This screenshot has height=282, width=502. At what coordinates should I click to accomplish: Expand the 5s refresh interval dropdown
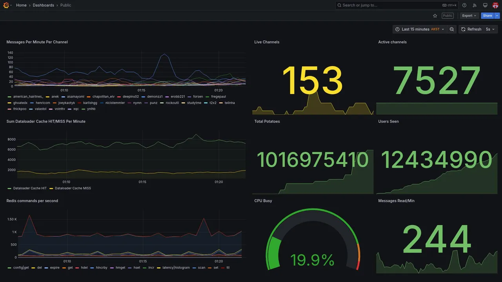coord(490,29)
